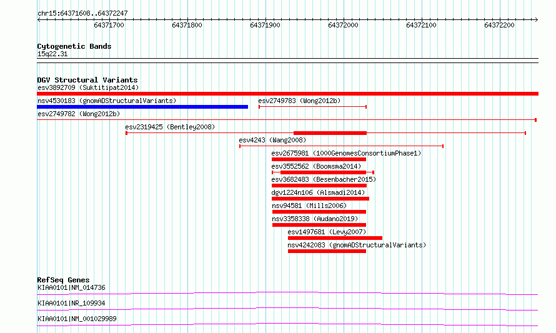Click the ruler's right arrow end
The height and width of the screenshot is (333, 556).
click(x=536, y=19)
